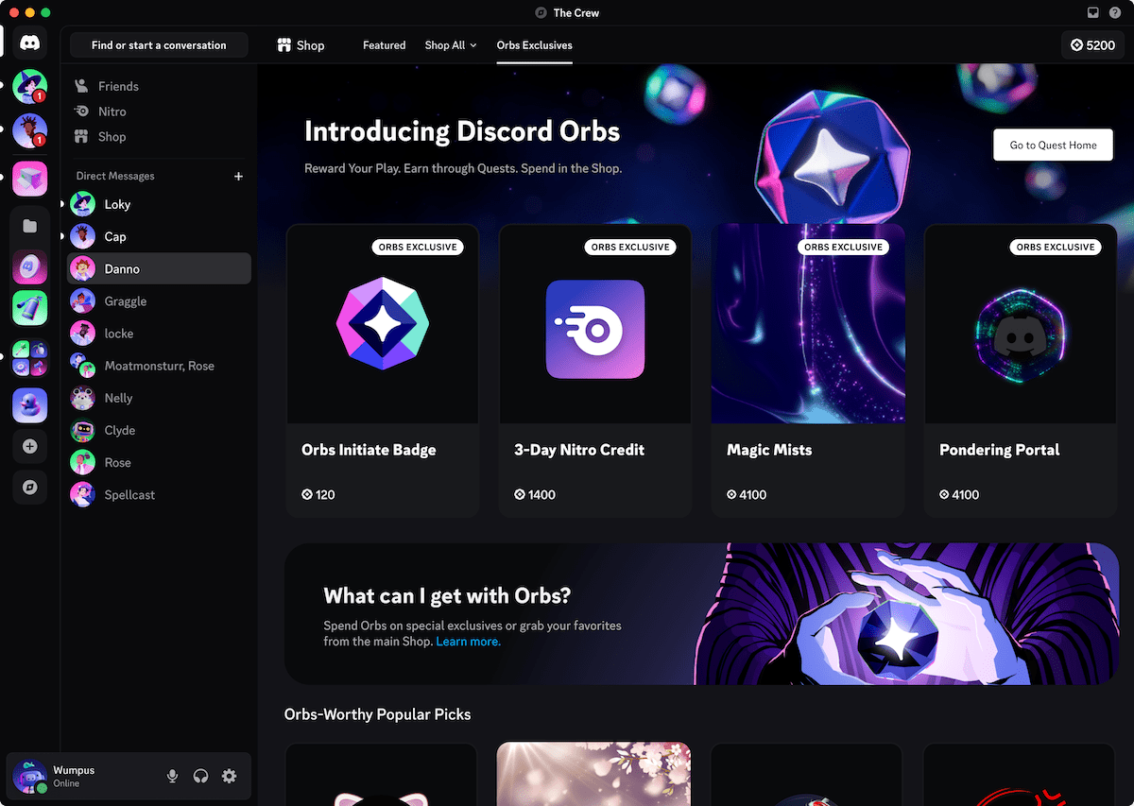Open server discovery compass icon
This screenshot has height=806, width=1134.
tap(29, 488)
